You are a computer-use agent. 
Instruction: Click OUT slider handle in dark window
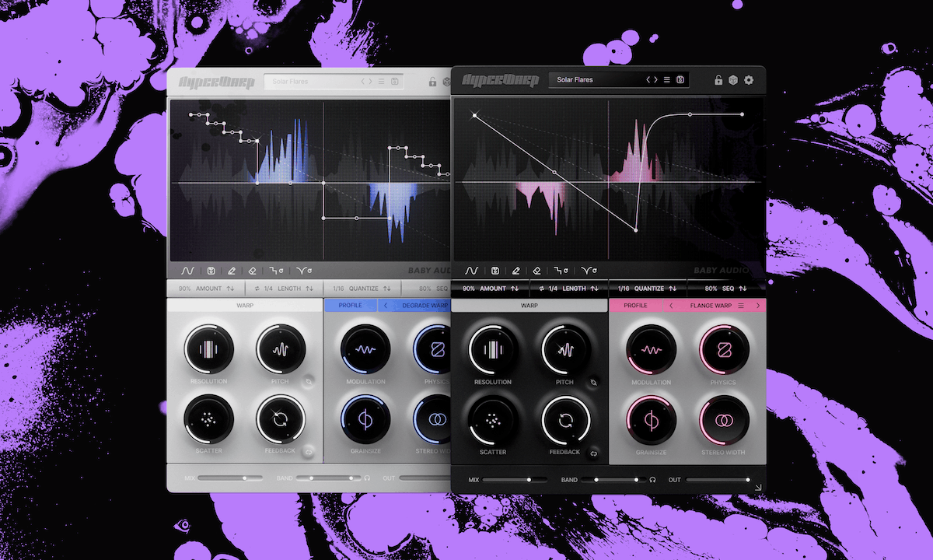pos(748,480)
